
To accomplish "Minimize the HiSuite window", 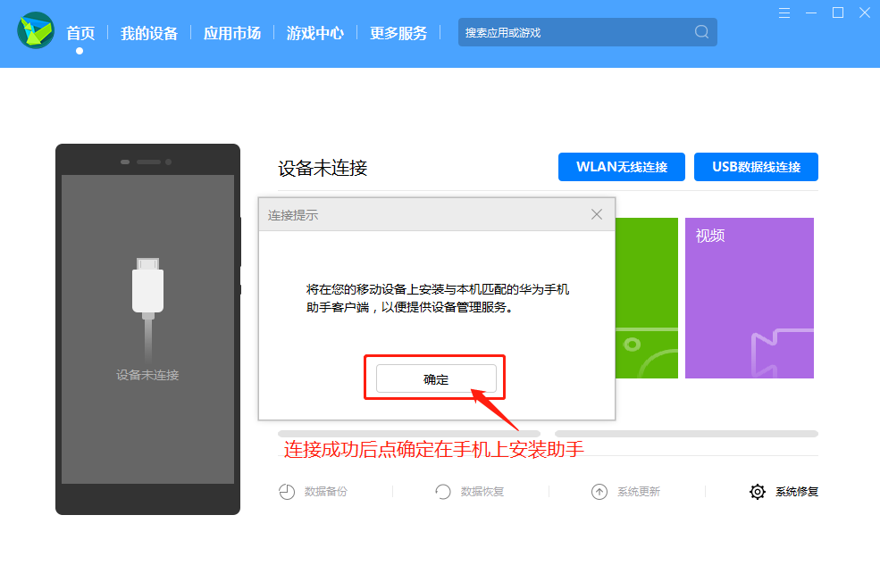I will [811, 12].
